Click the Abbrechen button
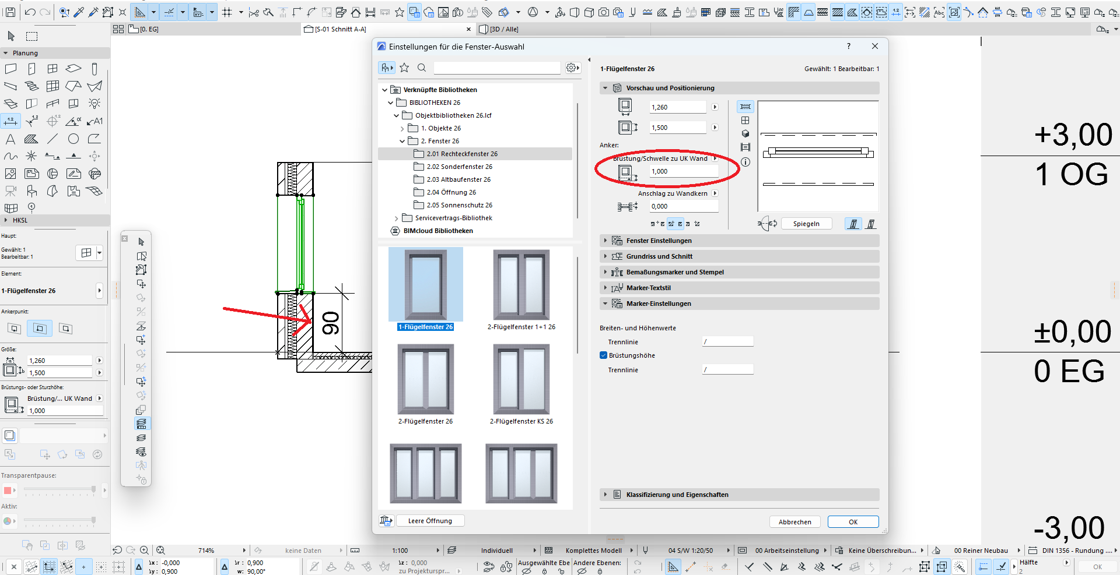The height and width of the screenshot is (575, 1120). [794, 522]
